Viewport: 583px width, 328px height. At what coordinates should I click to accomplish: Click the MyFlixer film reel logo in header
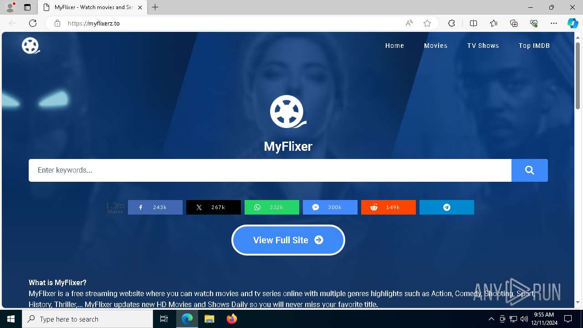[x=31, y=46]
